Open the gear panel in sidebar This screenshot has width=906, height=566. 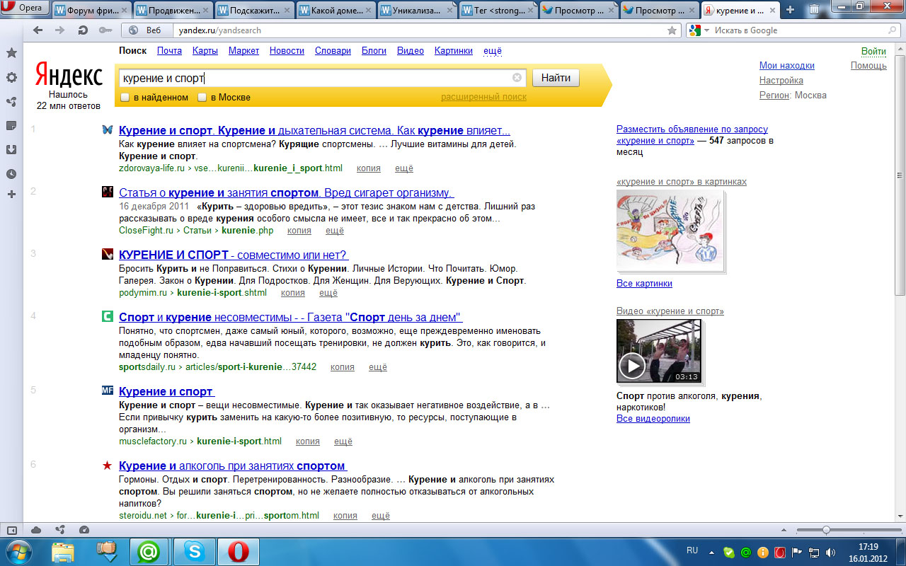coord(11,77)
